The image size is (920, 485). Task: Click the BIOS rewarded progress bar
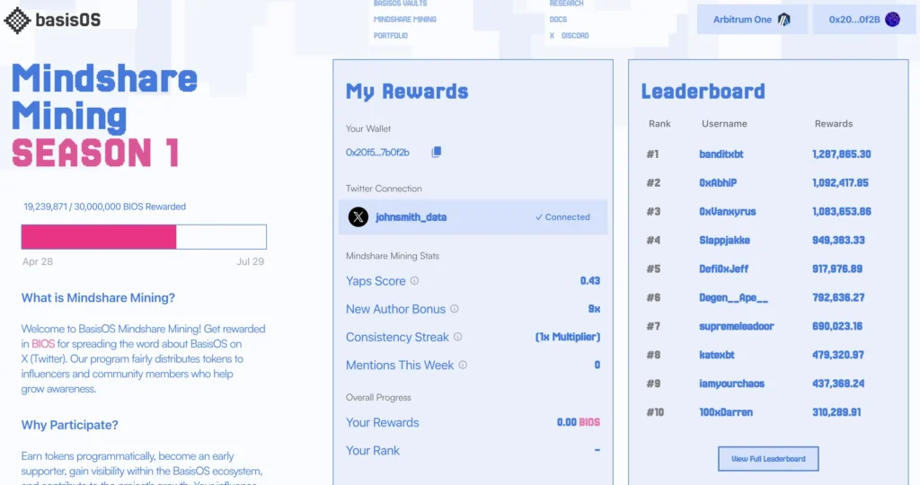(x=144, y=237)
